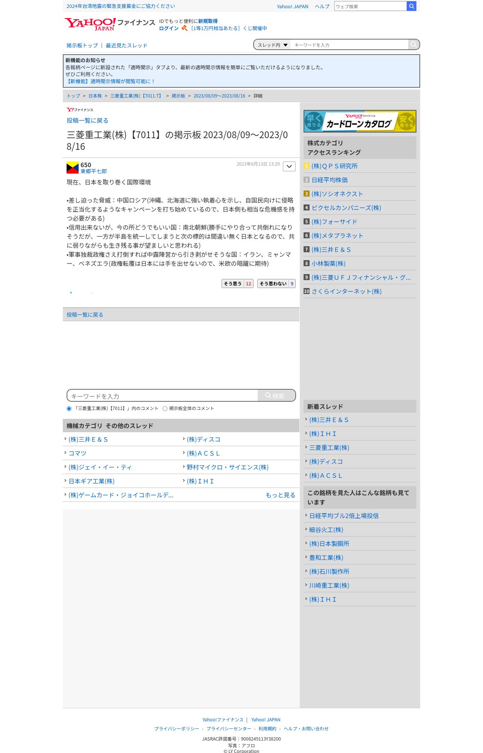This screenshot has width=483, height=753.
Task: Open the ヘルプ link in the top bar
Action: [x=322, y=6]
